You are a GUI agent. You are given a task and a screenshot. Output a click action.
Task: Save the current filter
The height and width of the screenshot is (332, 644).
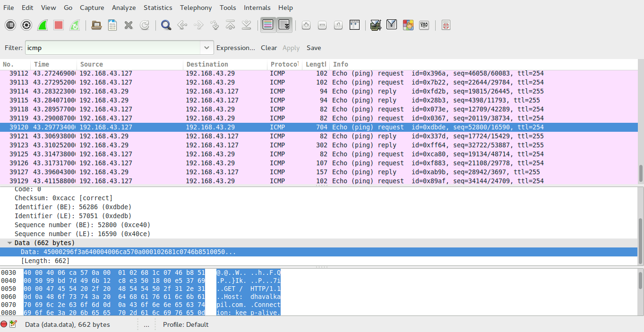[x=314, y=48]
